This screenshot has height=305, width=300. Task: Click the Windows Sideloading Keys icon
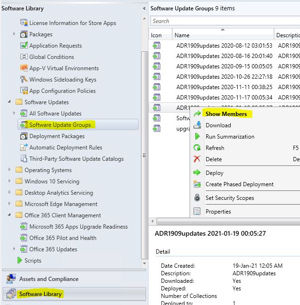pyautogui.click(x=24, y=79)
